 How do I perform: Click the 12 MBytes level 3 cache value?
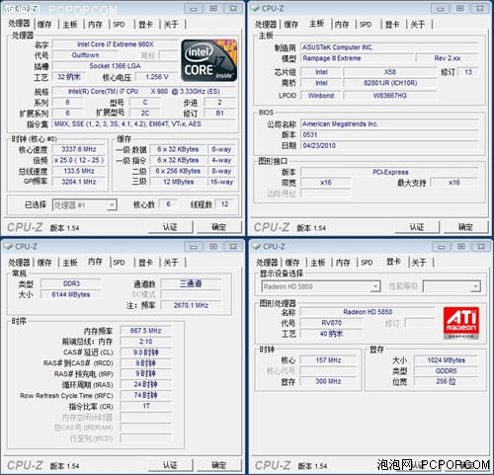click(178, 182)
